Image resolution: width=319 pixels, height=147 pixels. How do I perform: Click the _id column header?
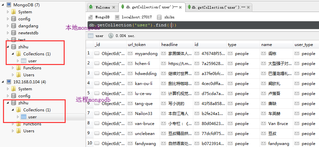[110, 45]
